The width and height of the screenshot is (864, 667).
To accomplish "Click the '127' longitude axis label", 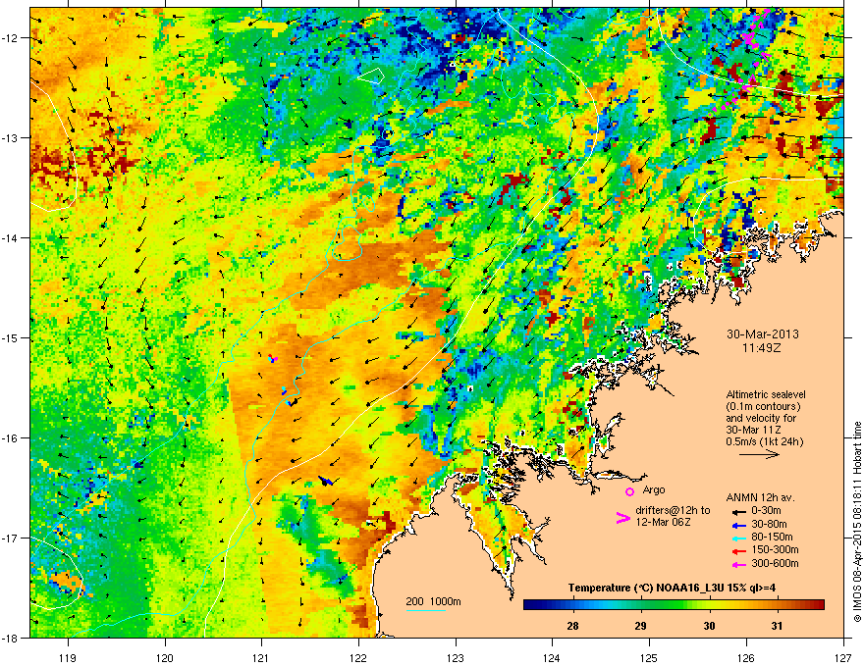I will (x=843, y=657).
